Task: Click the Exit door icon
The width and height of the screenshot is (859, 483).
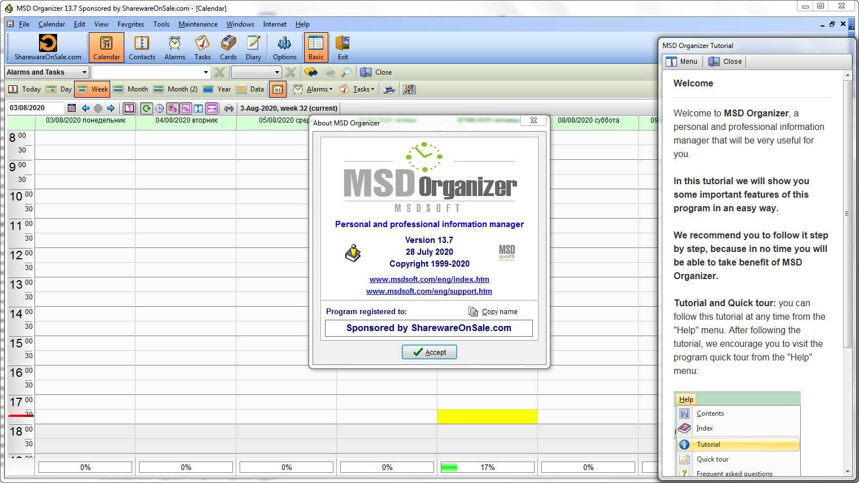Action: 342,47
